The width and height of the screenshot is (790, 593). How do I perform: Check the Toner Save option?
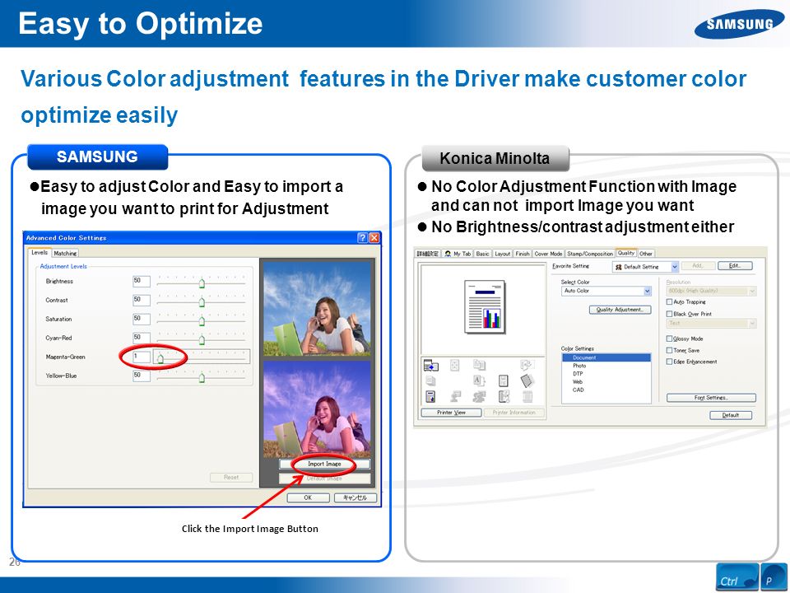669,350
